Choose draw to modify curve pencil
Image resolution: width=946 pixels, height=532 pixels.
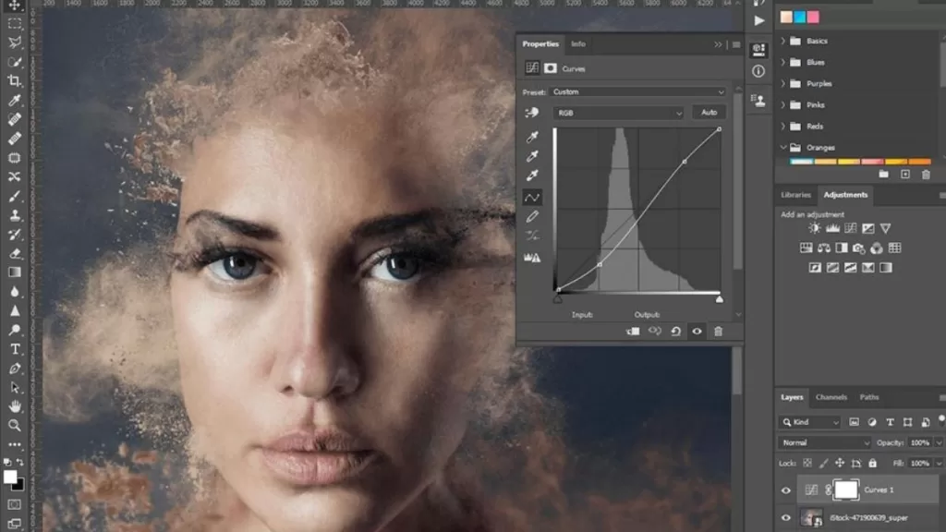(x=531, y=216)
